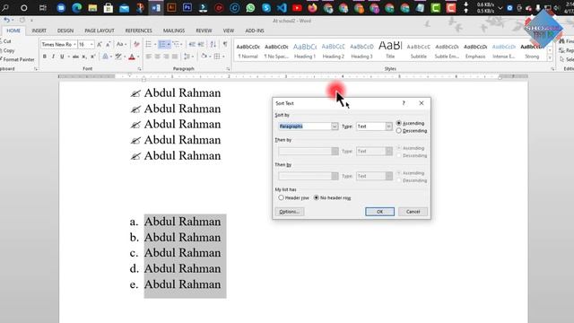Click the Text Effects icon
Viewport: 574px width, 323px height.
(105, 57)
